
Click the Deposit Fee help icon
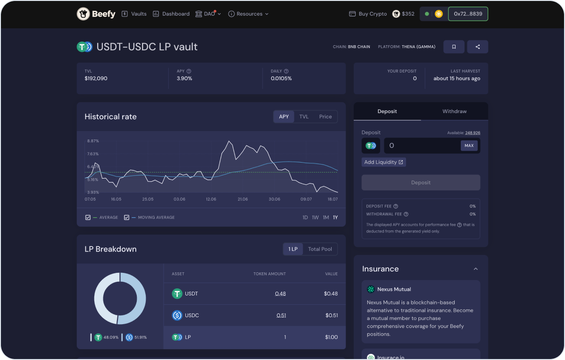396,206
